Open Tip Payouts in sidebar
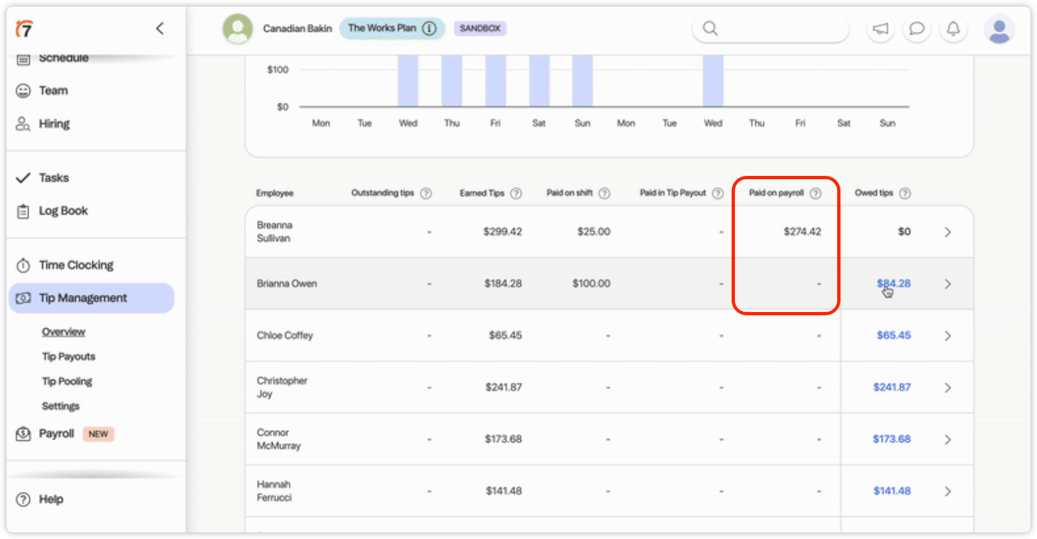Image resolution: width=1037 pixels, height=539 pixels. [68, 356]
